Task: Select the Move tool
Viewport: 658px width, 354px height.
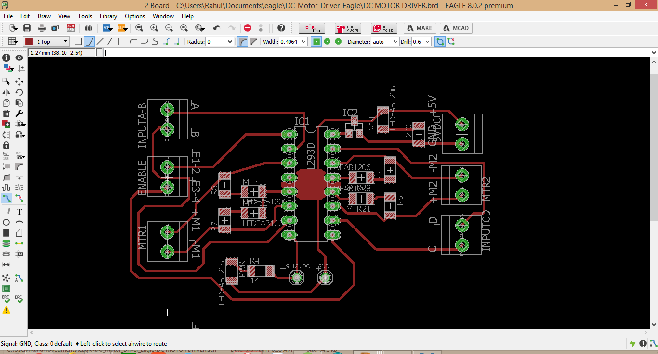Action: tap(19, 81)
